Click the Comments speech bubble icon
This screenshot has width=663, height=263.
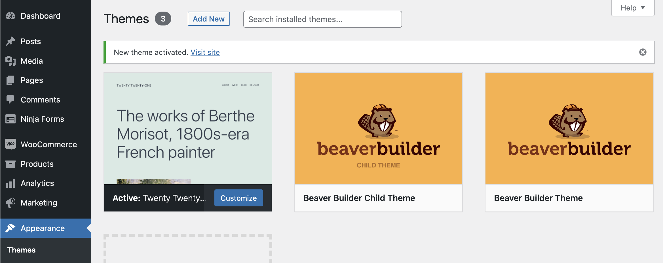tap(10, 100)
